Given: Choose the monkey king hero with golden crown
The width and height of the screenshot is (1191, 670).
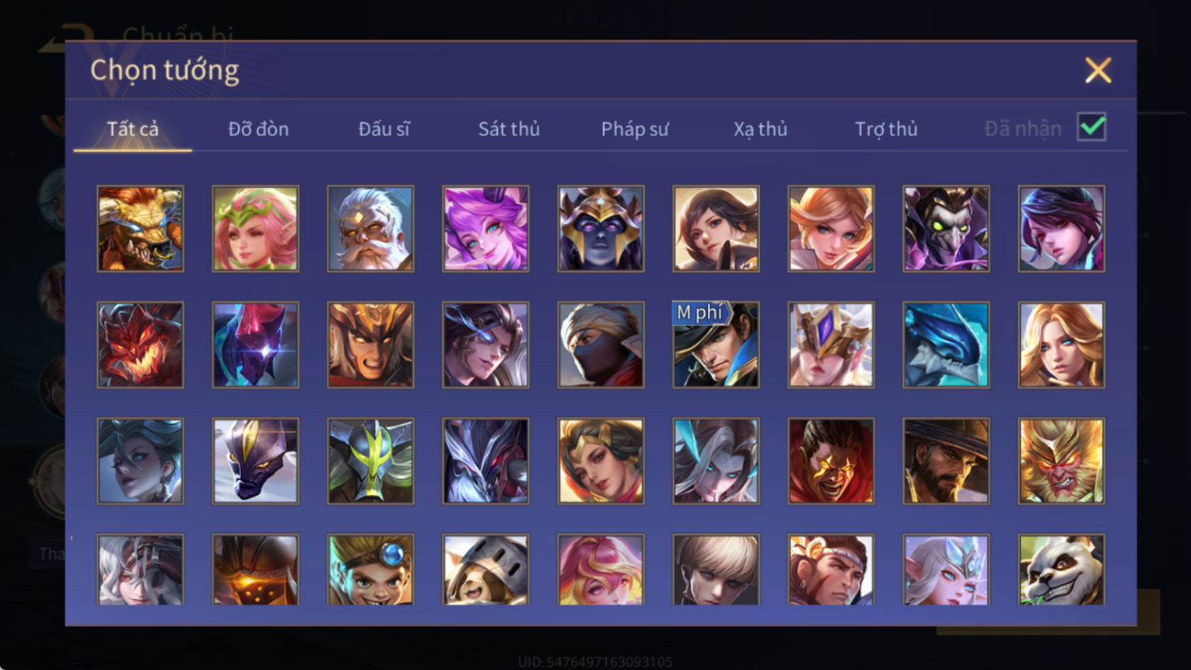Looking at the screenshot, I should [x=1061, y=461].
